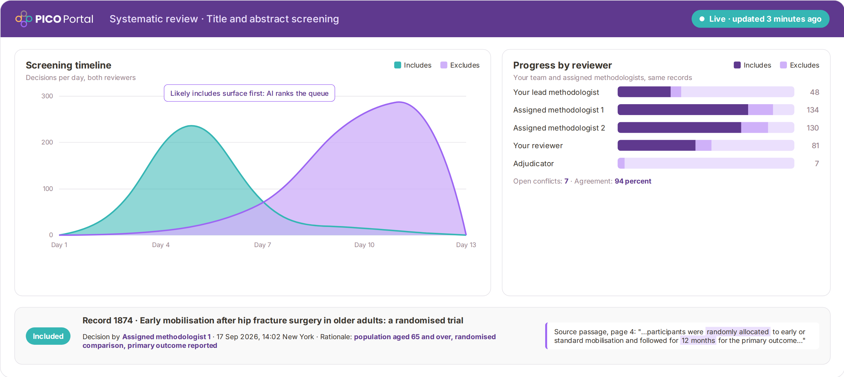This screenshot has height=377, width=844.
Task: Click 'Systematic review · Title and abstract screening' header
Action: [x=224, y=19]
